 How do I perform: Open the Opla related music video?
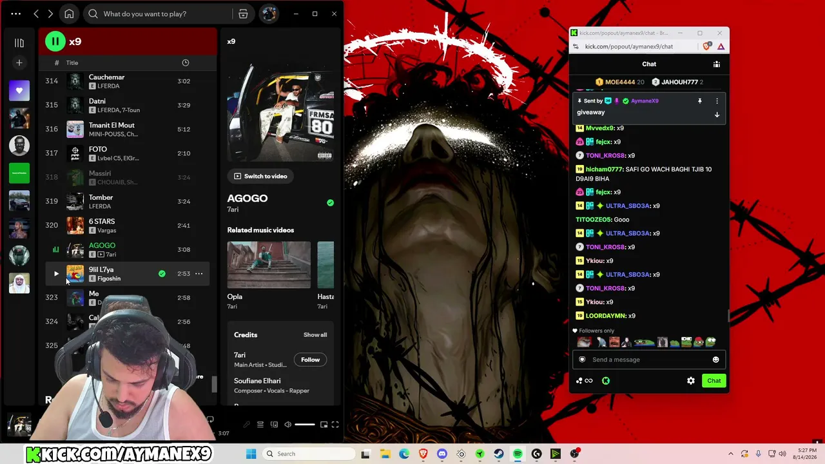click(x=269, y=265)
